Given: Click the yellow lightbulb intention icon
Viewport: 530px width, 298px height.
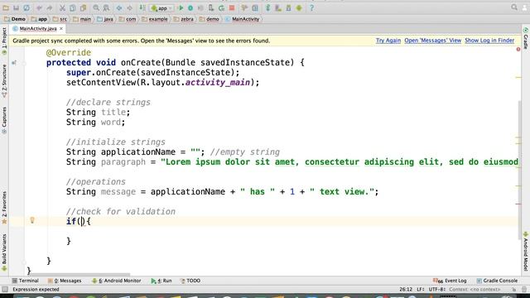Looking at the screenshot, I should 32,220.
